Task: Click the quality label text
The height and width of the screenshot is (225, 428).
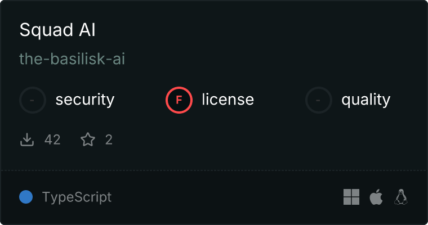Action: pyautogui.click(x=365, y=100)
